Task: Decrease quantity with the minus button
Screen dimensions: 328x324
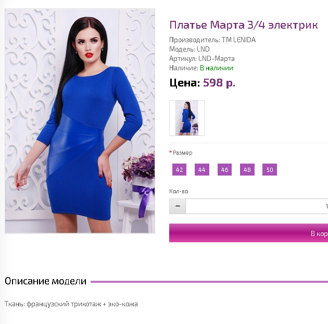Action: tap(178, 206)
